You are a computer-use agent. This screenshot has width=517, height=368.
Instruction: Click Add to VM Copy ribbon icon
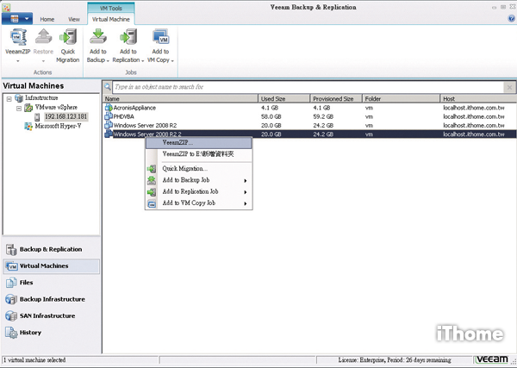[160, 41]
